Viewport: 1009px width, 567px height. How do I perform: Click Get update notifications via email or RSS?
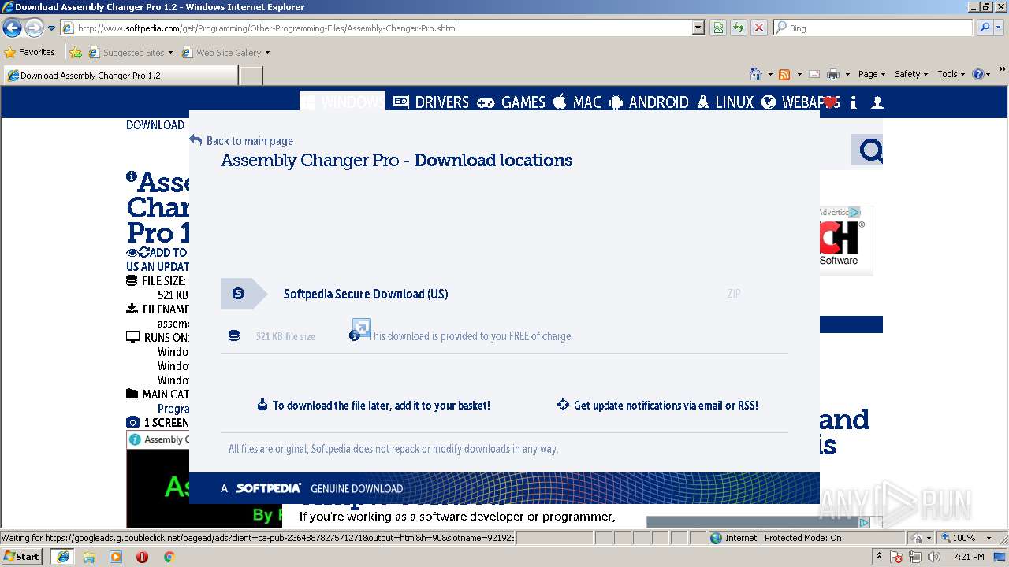[x=657, y=405]
